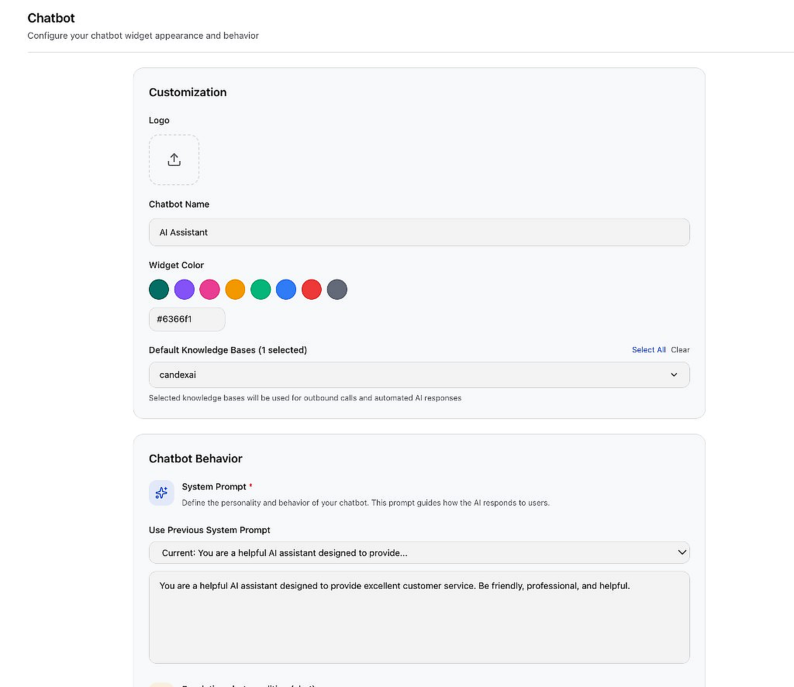
Task: Click the Chatbot page heading
Action: click(x=51, y=18)
